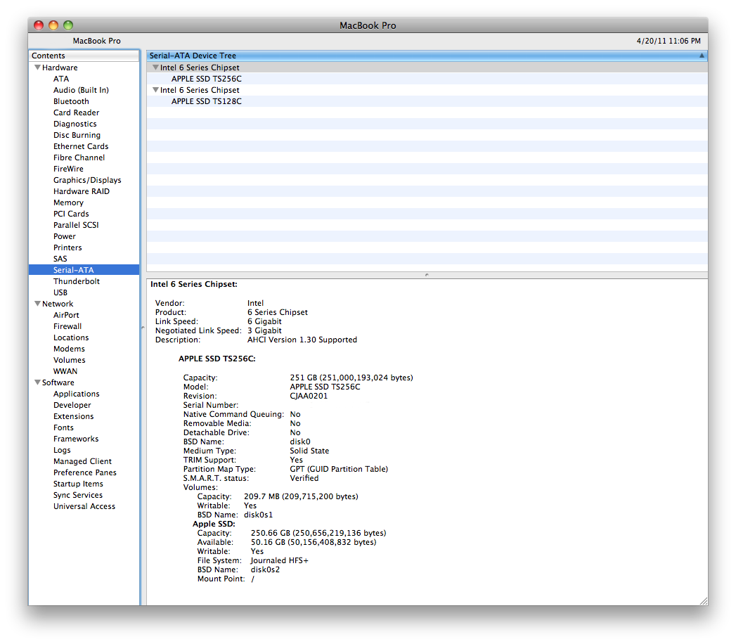Select Disc Burning item
736x644 pixels.
pos(77,135)
